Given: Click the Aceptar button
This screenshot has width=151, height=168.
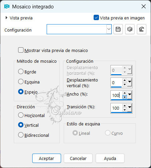Looking at the screenshot, I should point(47,158).
